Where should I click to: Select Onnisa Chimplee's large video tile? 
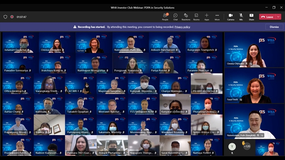(x=253, y=50)
